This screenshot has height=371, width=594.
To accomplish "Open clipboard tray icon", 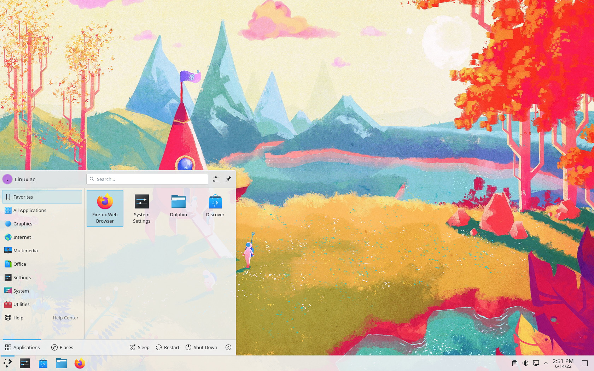I will pyautogui.click(x=515, y=363).
